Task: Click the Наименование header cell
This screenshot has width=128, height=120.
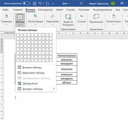Action: pyautogui.click(x=67, y=56)
